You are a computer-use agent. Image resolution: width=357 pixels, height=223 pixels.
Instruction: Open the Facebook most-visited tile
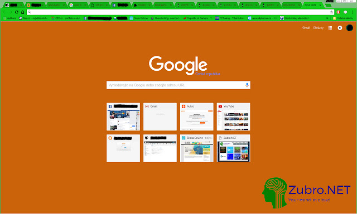pos(123,117)
